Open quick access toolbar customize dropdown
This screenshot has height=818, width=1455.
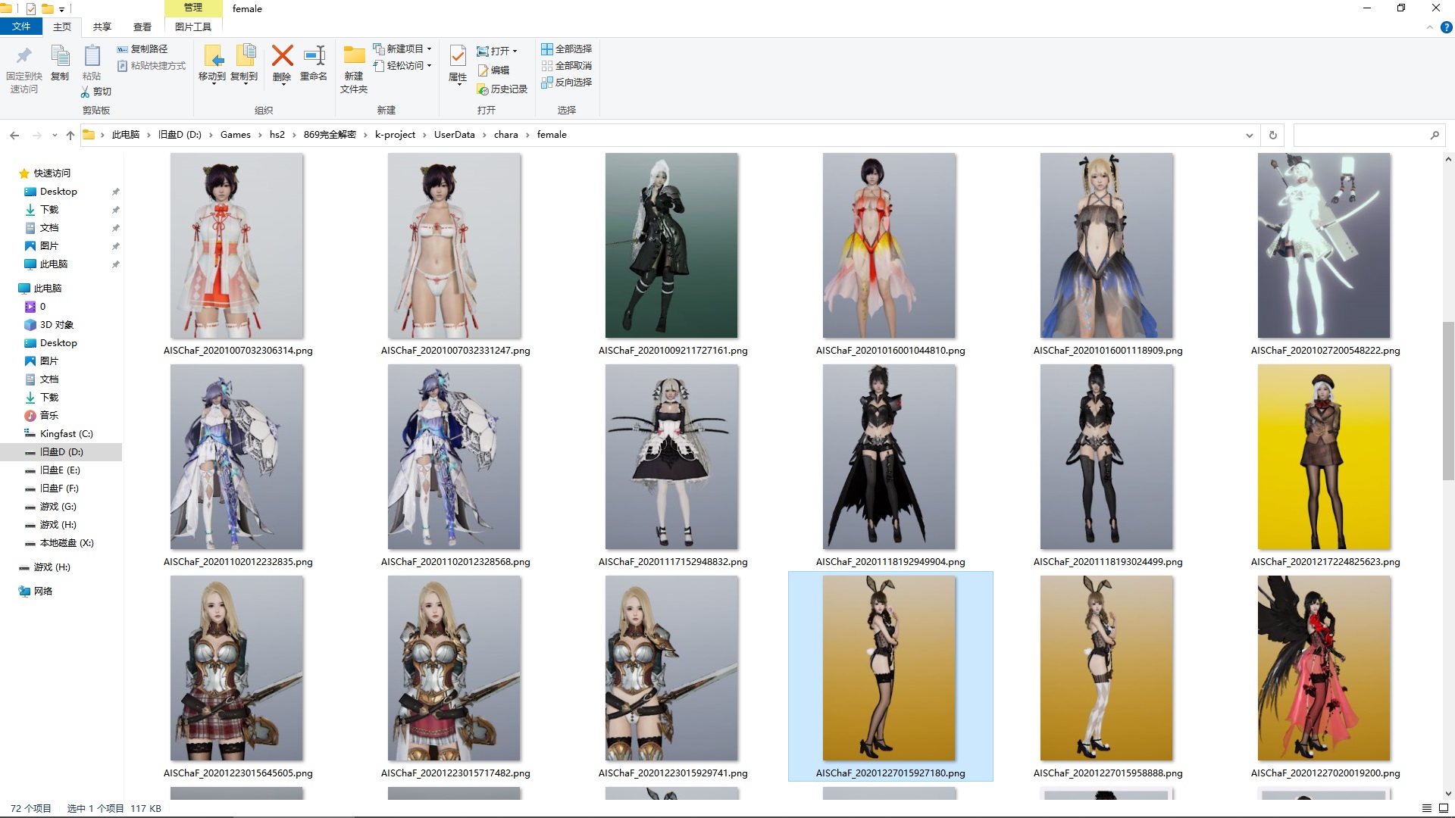pos(62,9)
